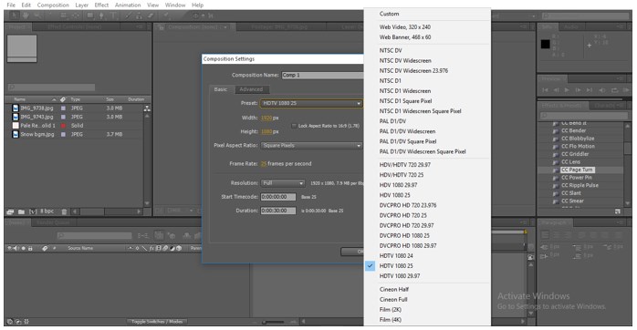
Task: Click the Frame Rate value 25
Action: [264, 164]
